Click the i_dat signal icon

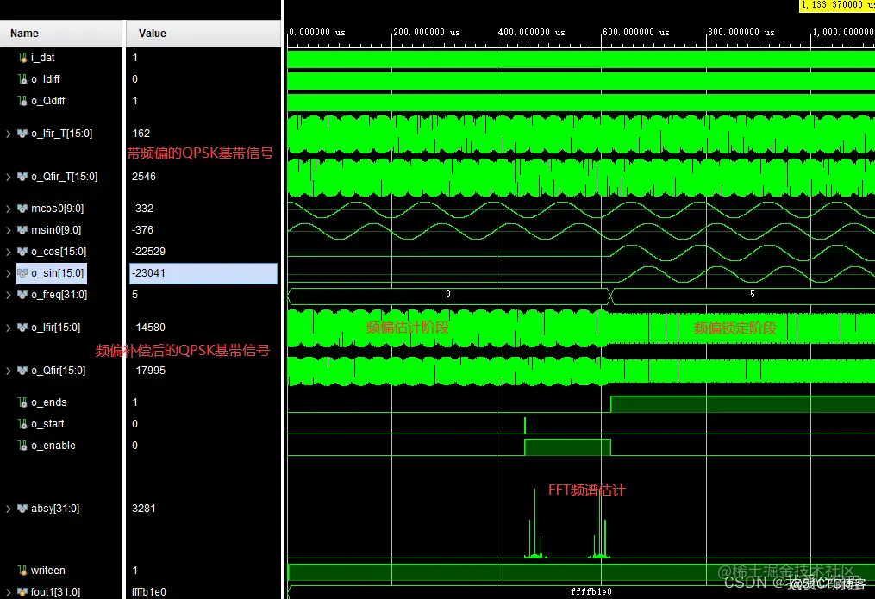click(22, 58)
